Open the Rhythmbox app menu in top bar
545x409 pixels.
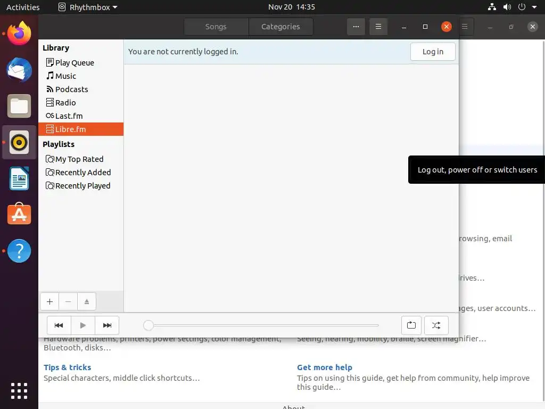(x=88, y=7)
